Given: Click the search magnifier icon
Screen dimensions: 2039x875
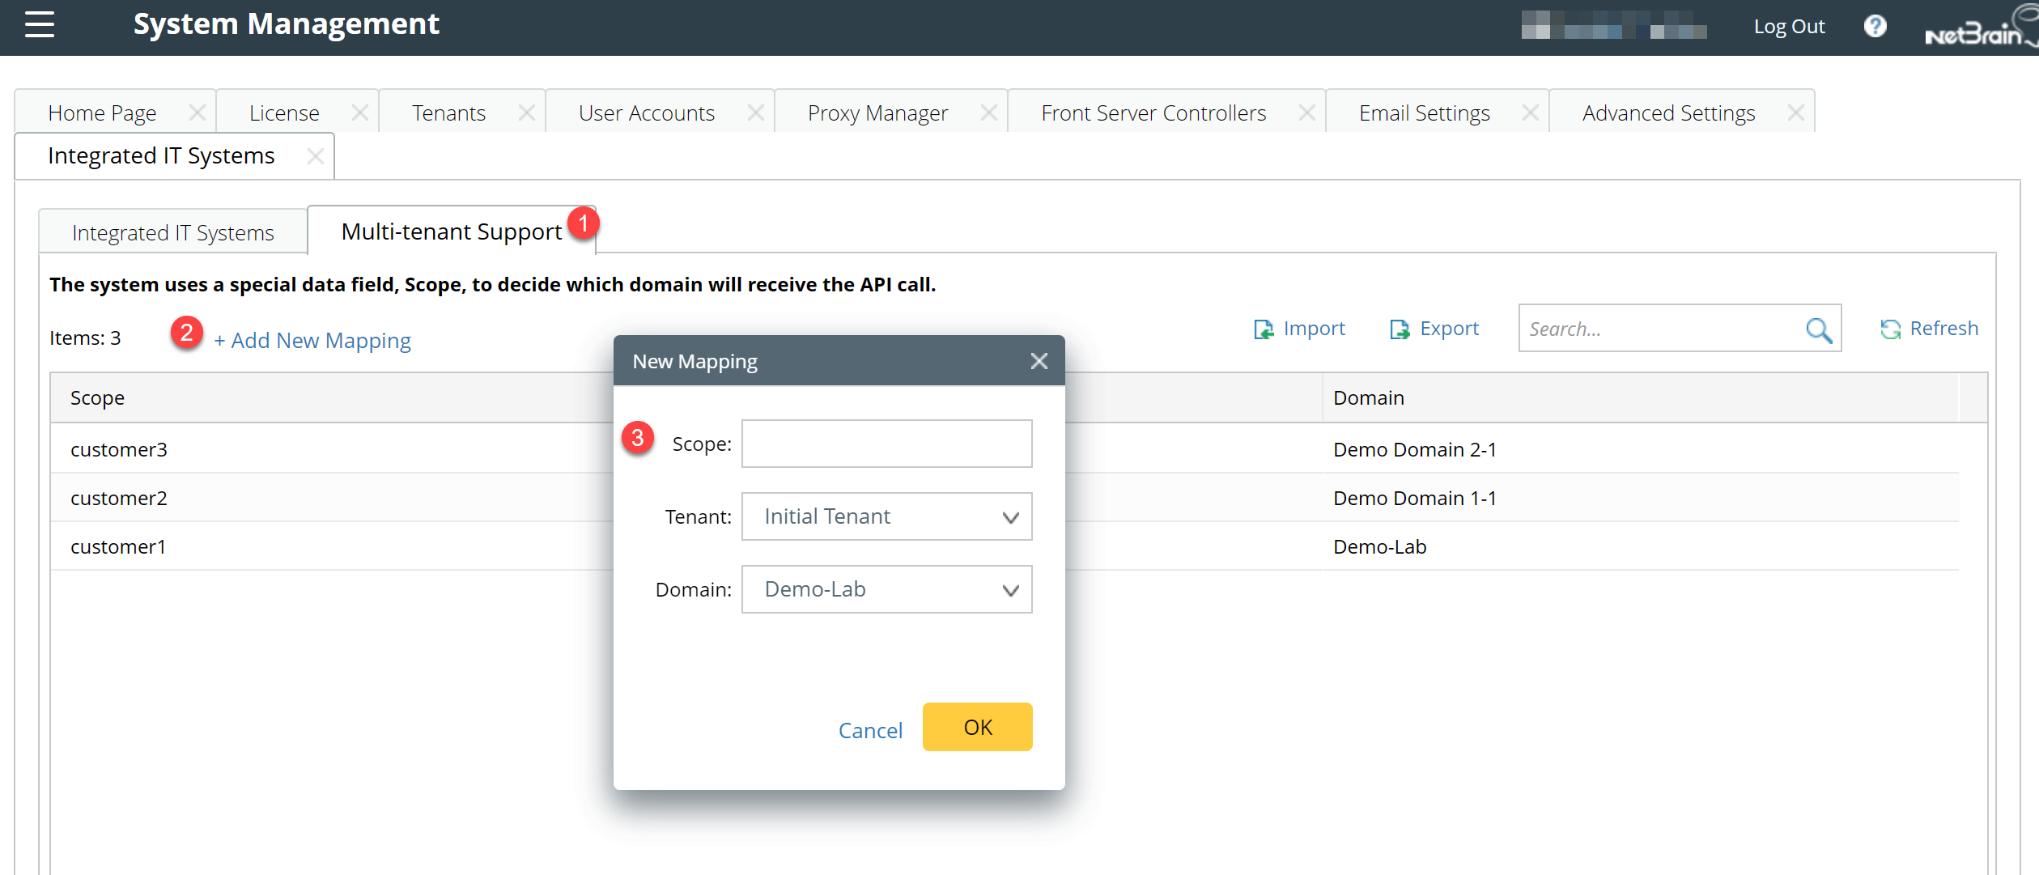Looking at the screenshot, I should (x=1818, y=329).
